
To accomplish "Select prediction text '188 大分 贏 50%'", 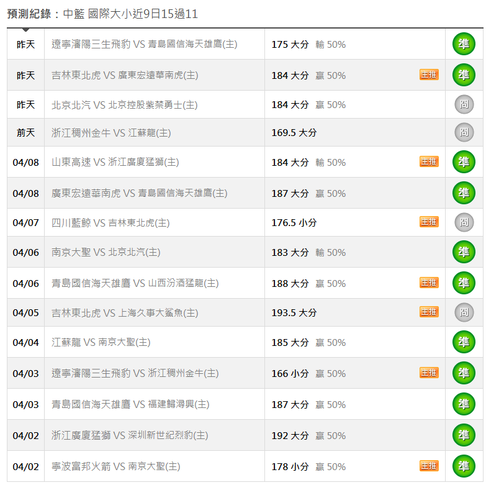I will (x=308, y=283).
